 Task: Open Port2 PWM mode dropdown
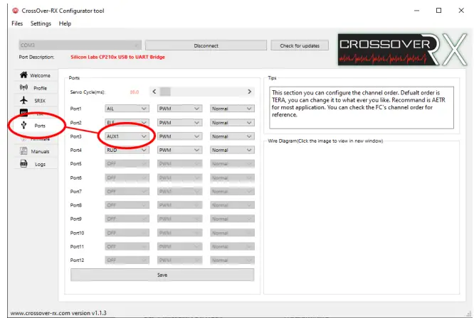(179, 123)
